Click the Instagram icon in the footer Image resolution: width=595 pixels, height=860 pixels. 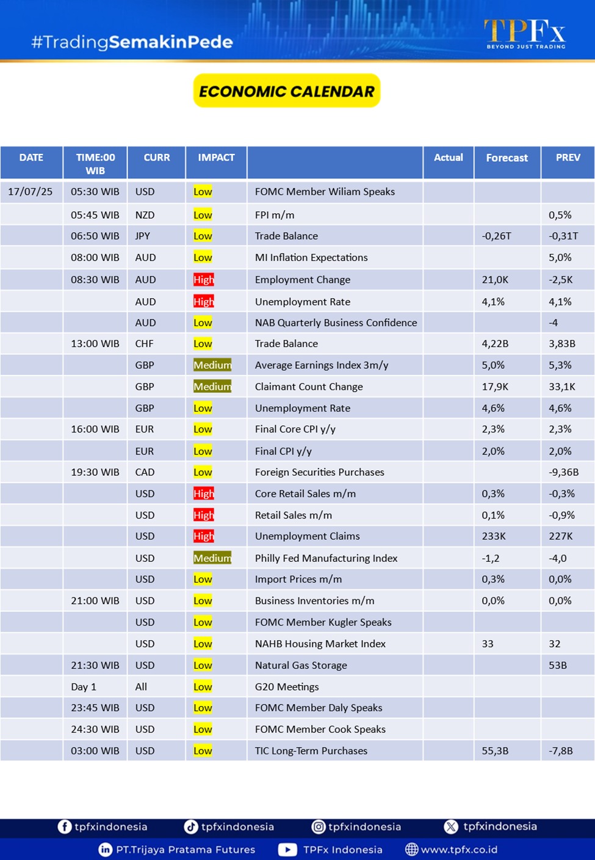[x=319, y=826]
